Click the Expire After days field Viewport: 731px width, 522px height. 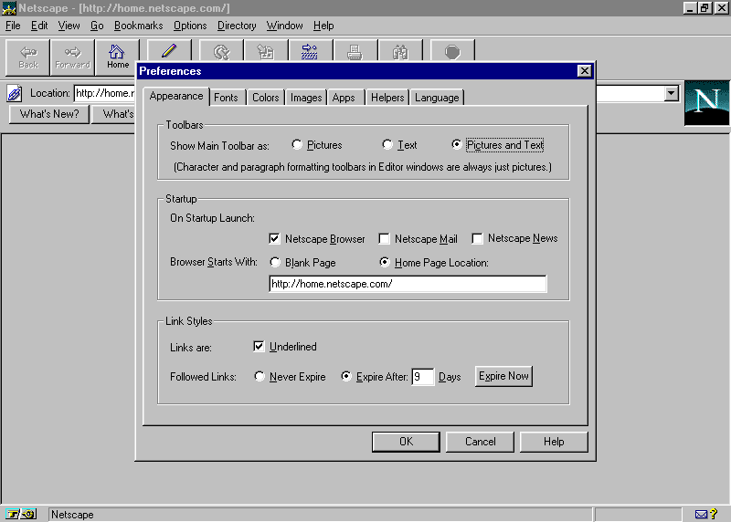pyautogui.click(x=423, y=376)
